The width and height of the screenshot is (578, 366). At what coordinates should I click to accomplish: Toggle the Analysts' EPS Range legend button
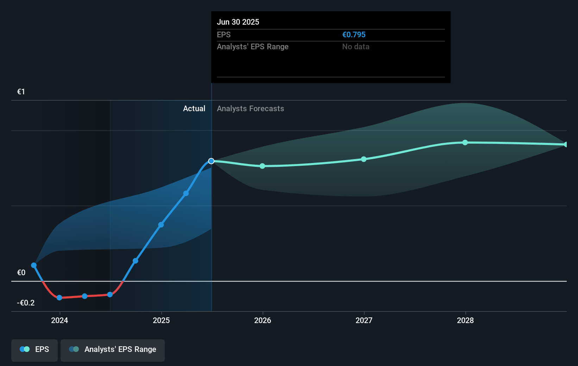pos(113,349)
